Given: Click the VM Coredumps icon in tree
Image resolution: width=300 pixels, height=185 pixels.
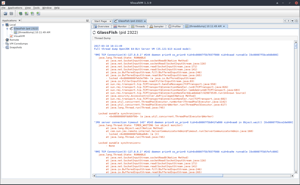Looking at the screenshot, I should pyautogui.click(x=7, y=44).
